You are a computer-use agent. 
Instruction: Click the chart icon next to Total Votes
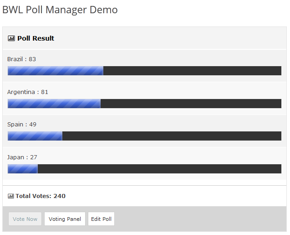pyautogui.click(x=11, y=196)
